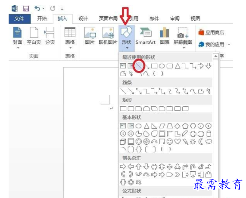
Task: Switch to the 页面布局 tab
Action: tap(108, 19)
